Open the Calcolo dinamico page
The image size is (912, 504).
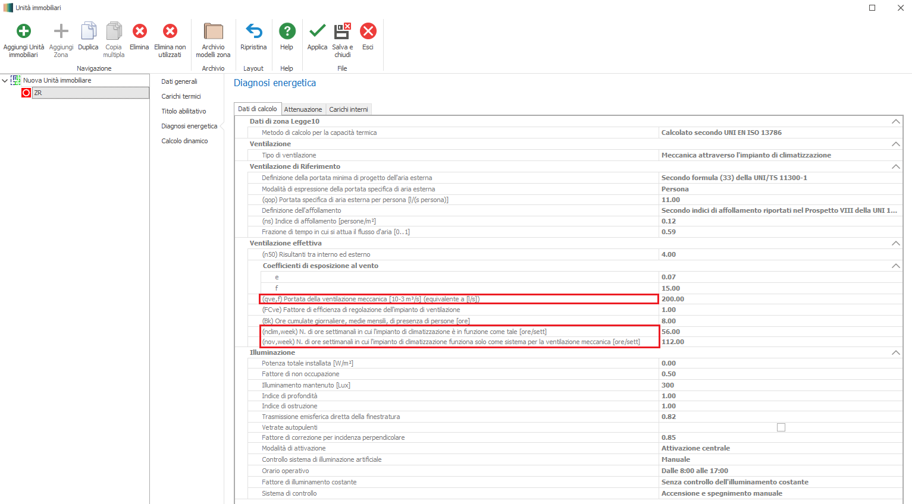[x=184, y=141]
